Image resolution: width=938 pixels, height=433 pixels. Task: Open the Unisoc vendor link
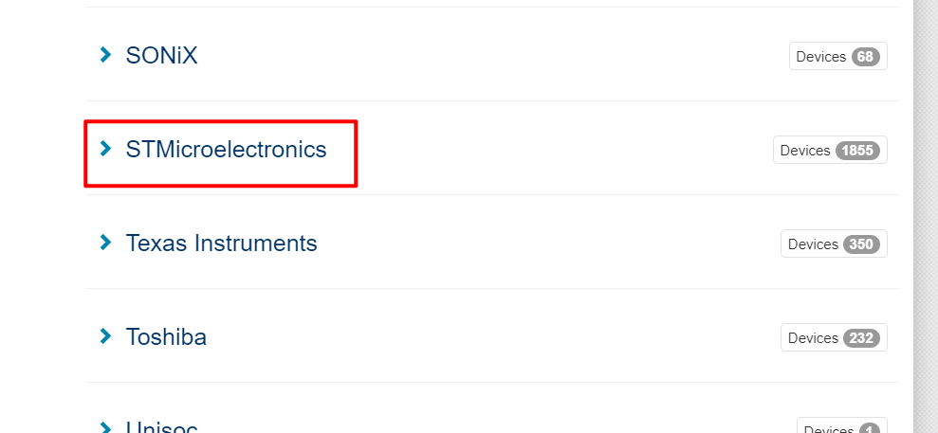tap(161, 426)
